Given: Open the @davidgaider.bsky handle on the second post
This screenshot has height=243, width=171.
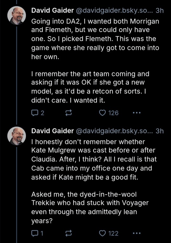Looking at the screenshot, I should tap(115, 131).
